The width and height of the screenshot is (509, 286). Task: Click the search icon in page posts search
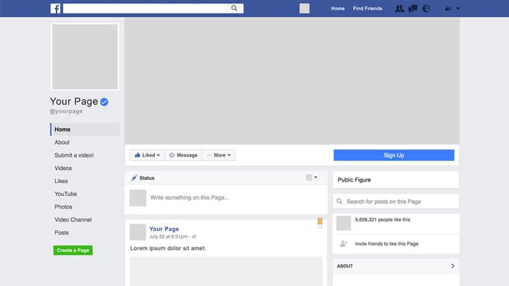(x=339, y=201)
